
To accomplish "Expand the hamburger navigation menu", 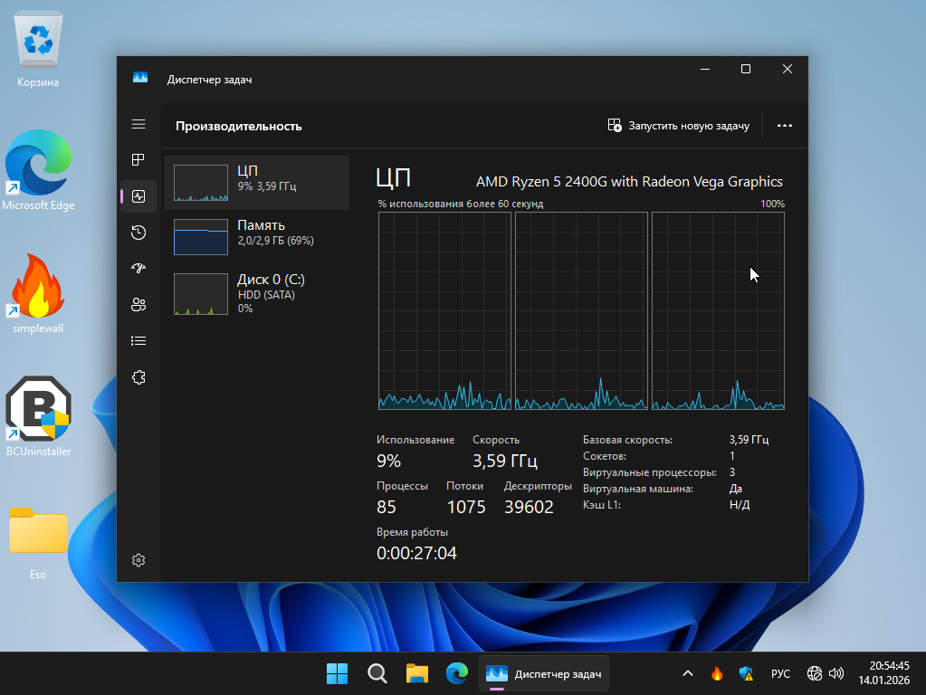I will pyautogui.click(x=138, y=124).
